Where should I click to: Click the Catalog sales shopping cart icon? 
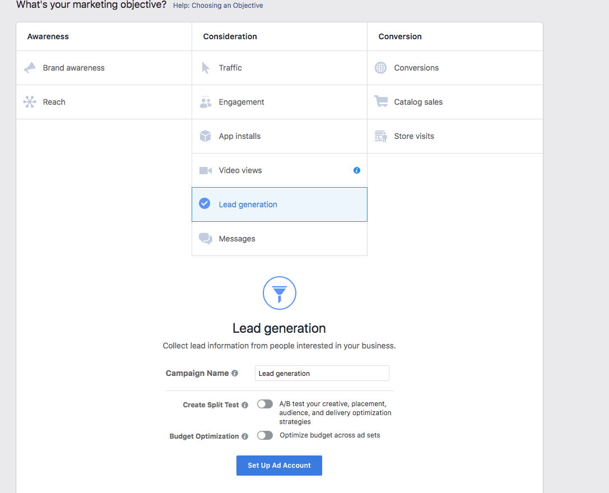tap(380, 102)
